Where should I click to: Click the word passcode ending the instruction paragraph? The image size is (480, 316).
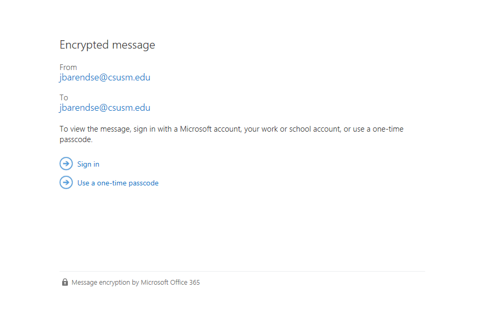click(x=75, y=139)
